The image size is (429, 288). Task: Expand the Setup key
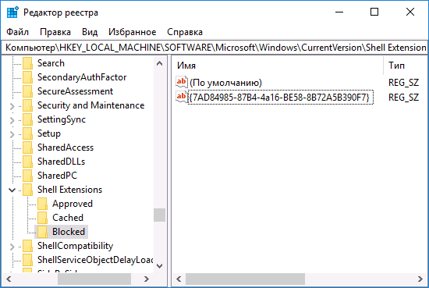click(12, 134)
